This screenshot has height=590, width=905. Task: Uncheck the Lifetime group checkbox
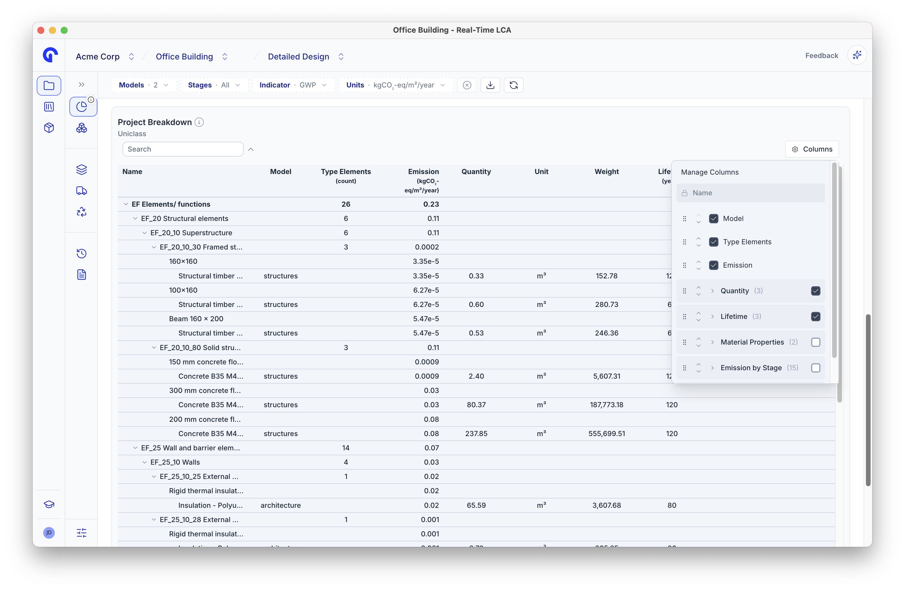pyautogui.click(x=816, y=317)
